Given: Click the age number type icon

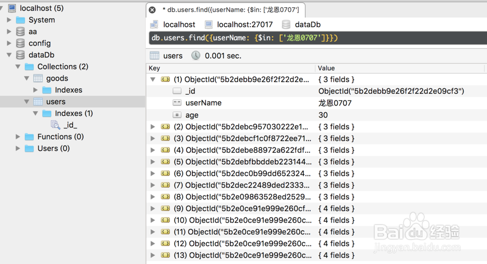Looking at the screenshot, I should (x=177, y=115).
